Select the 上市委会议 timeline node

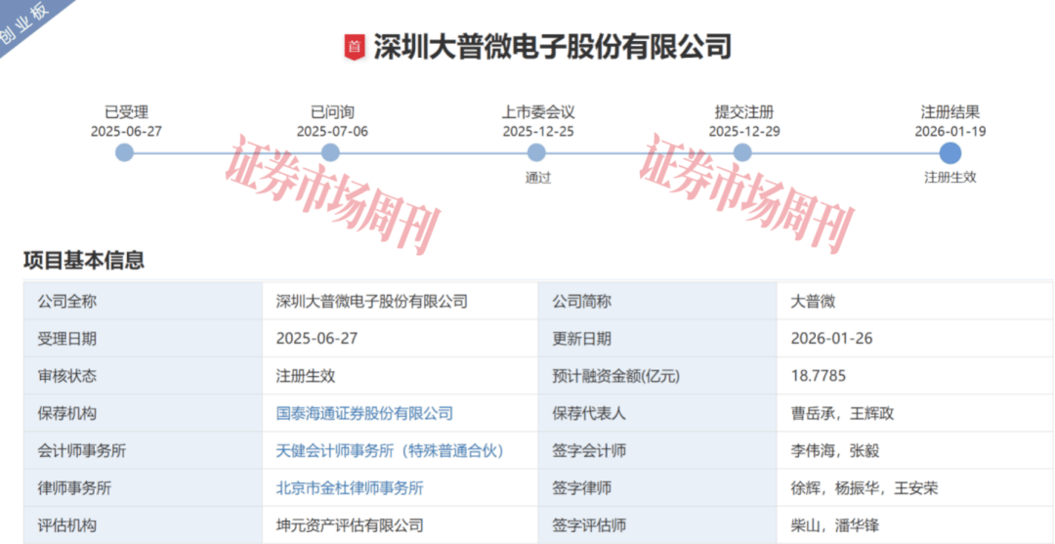coord(536,152)
